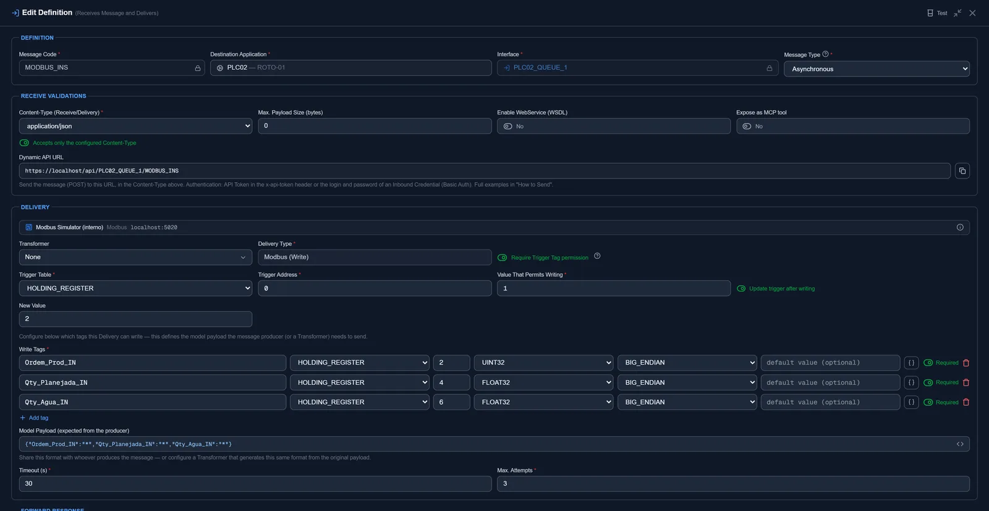Image resolution: width=989 pixels, height=511 pixels.
Task: Click the Add tag link
Action: [x=34, y=418]
